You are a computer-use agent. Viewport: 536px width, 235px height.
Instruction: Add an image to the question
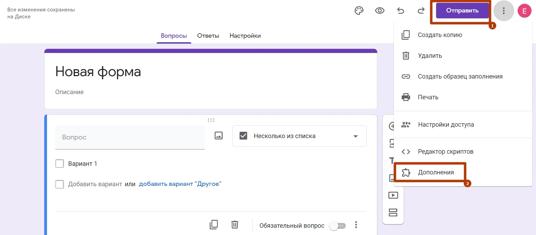(x=219, y=136)
